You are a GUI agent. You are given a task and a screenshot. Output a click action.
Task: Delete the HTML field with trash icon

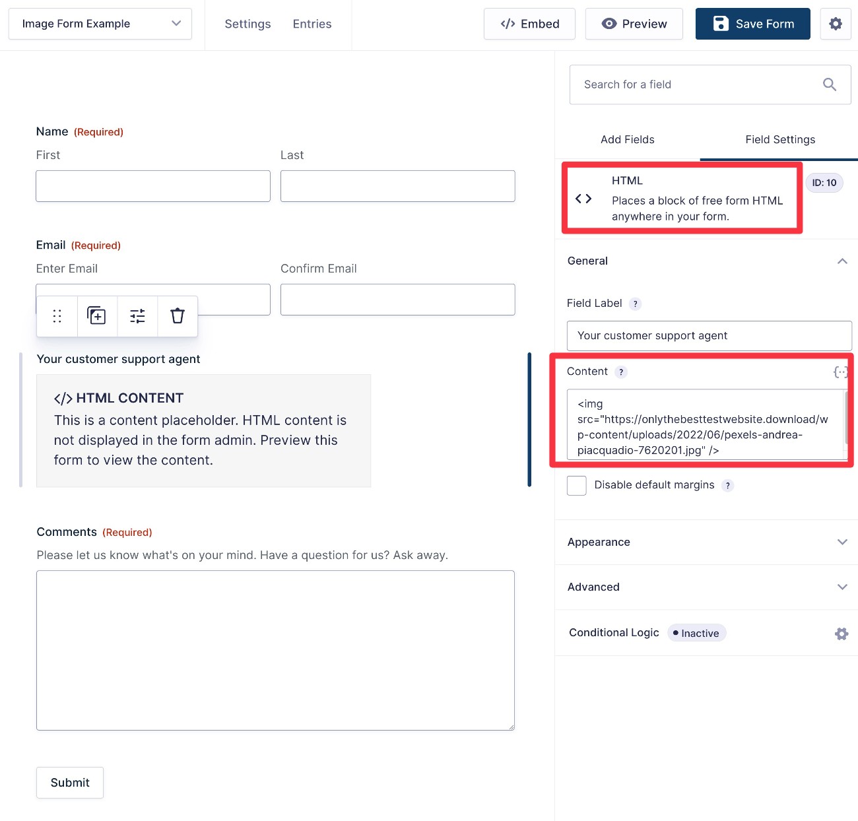pos(178,316)
